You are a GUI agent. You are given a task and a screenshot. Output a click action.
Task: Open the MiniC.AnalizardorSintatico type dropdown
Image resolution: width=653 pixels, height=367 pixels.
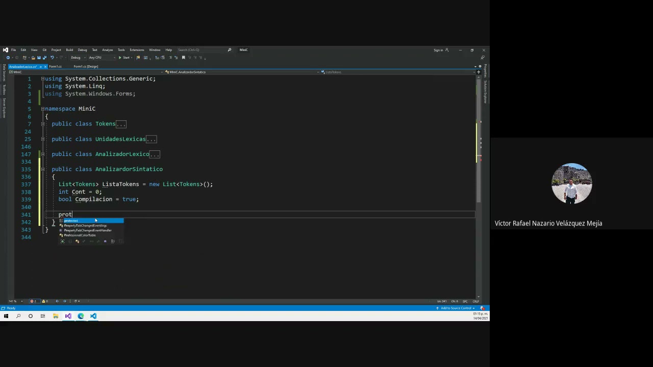point(242,72)
